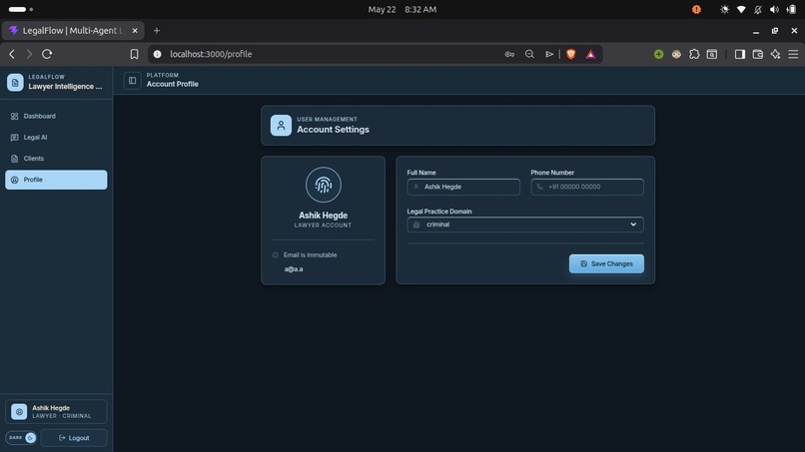This screenshot has height=452, width=805.
Task: Click the Account Settings user icon
Action: click(x=281, y=125)
